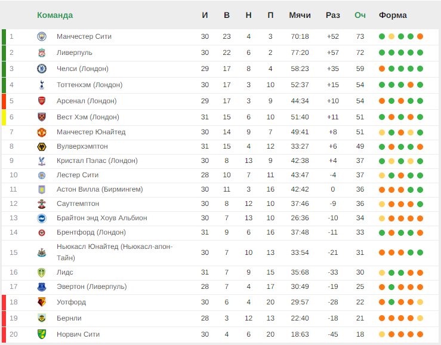
Task: Click the Manchester City club crest
Action: pos(42,36)
